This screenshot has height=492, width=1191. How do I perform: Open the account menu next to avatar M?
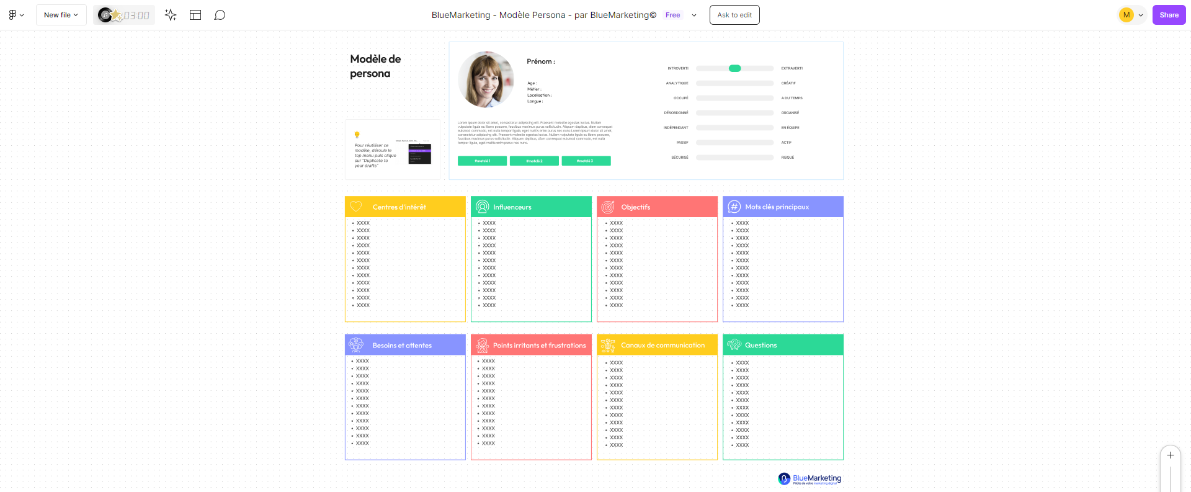[1141, 15]
